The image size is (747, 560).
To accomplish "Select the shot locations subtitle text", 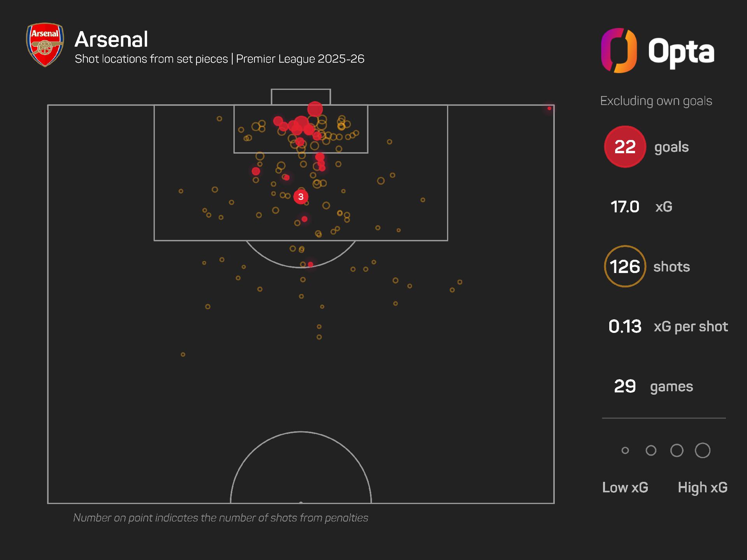I will point(219,59).
